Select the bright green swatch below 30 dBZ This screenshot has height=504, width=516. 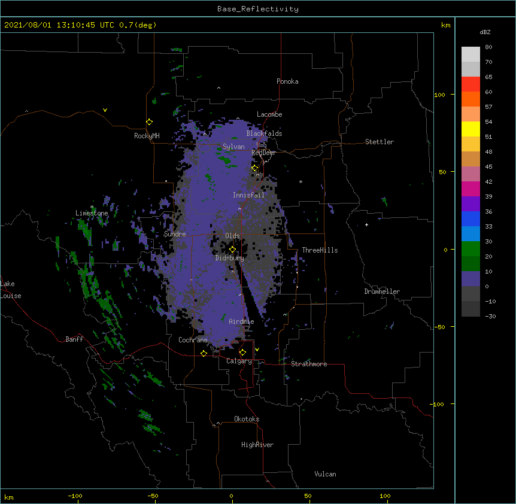pyautogui.click(x=471, y=249)
